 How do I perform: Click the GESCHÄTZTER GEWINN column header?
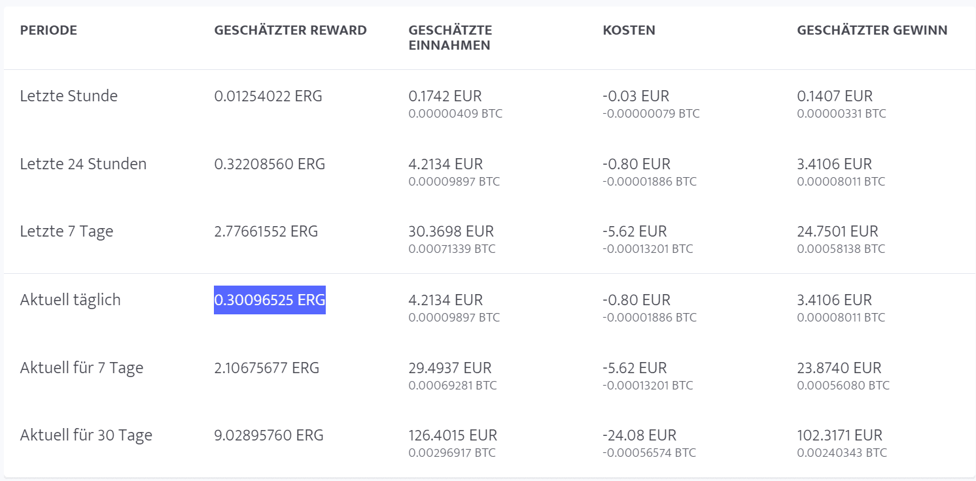872,30
